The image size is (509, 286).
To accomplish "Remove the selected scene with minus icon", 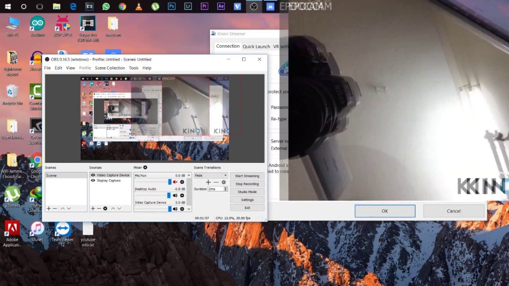I will point(55,209).
